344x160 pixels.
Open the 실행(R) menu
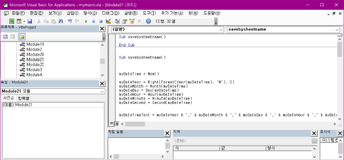pyautogui.click(x=131, y=13)
